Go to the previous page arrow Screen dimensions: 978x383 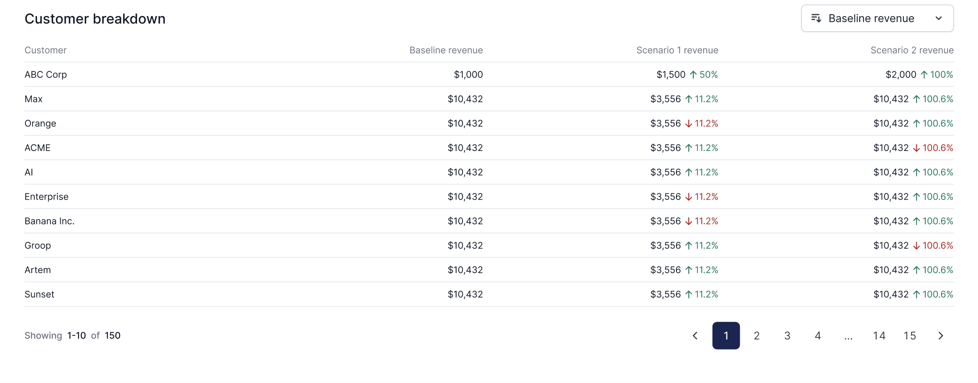695,336
